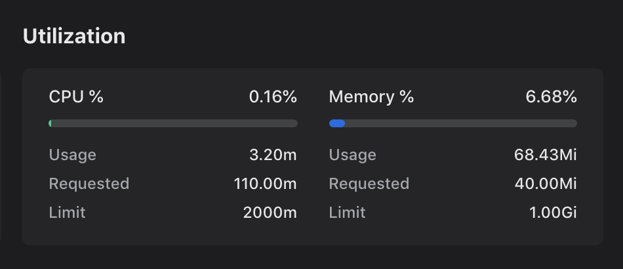Click the CPU % label
Image resolution: width=623 pixels, height=269 pixels.
(76, 97)
